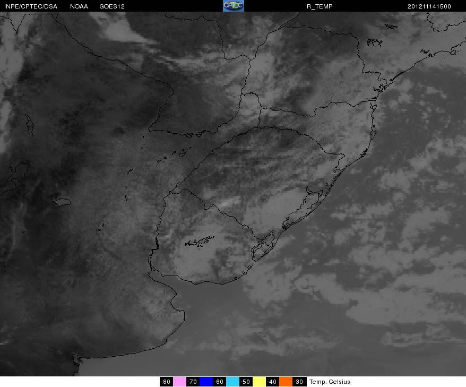
Task: Click the R_TEMP product label
Action: coord(320,6)
